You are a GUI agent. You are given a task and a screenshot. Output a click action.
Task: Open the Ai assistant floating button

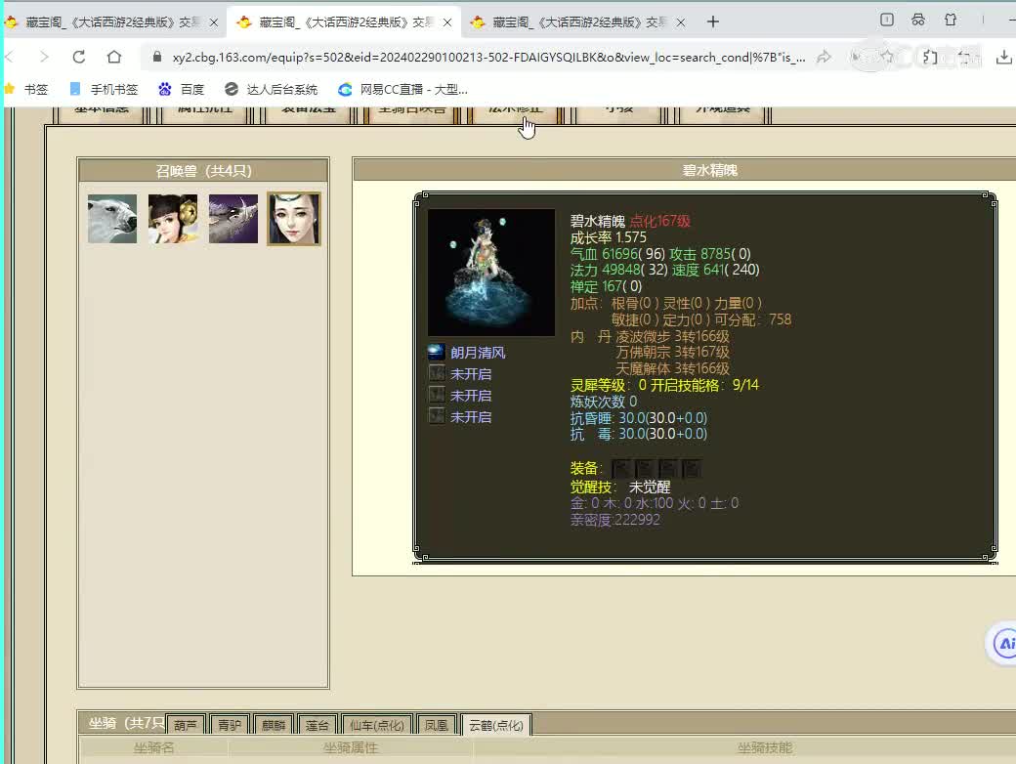1003,644
